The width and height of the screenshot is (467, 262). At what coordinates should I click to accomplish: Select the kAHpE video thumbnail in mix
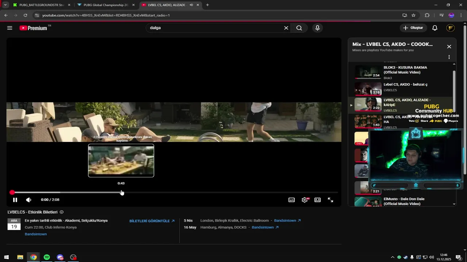pos(368,104)
